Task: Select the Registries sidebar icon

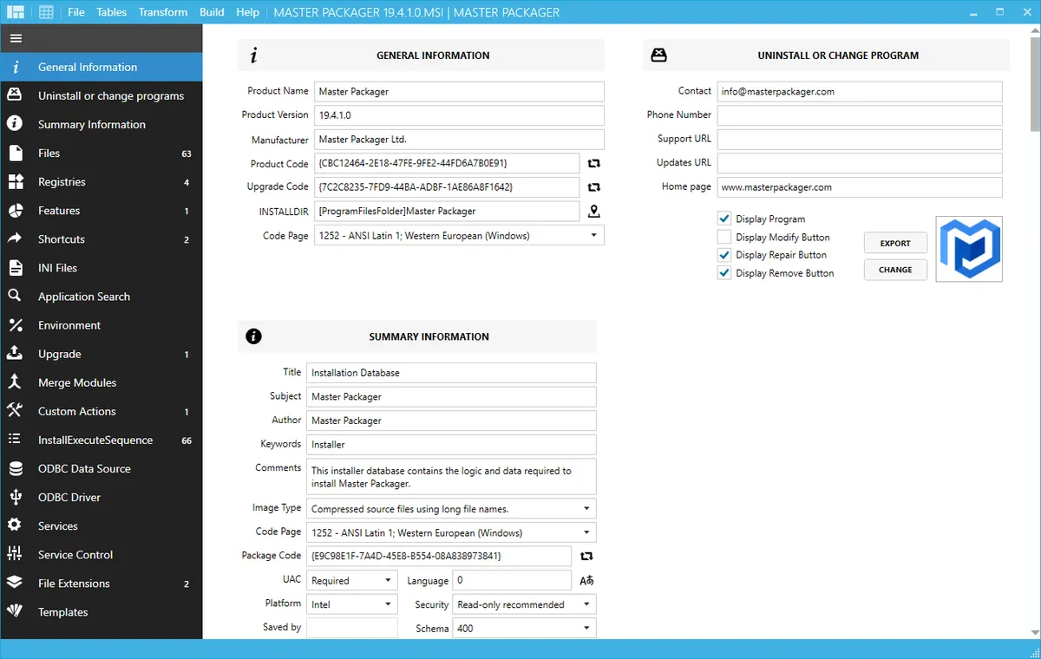Action: [x=15, y=182]
